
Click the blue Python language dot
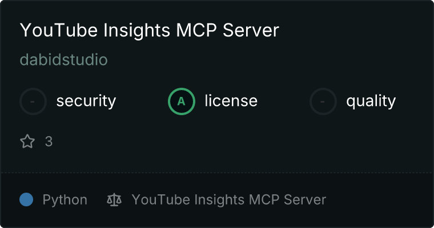(x=26, y=199)
